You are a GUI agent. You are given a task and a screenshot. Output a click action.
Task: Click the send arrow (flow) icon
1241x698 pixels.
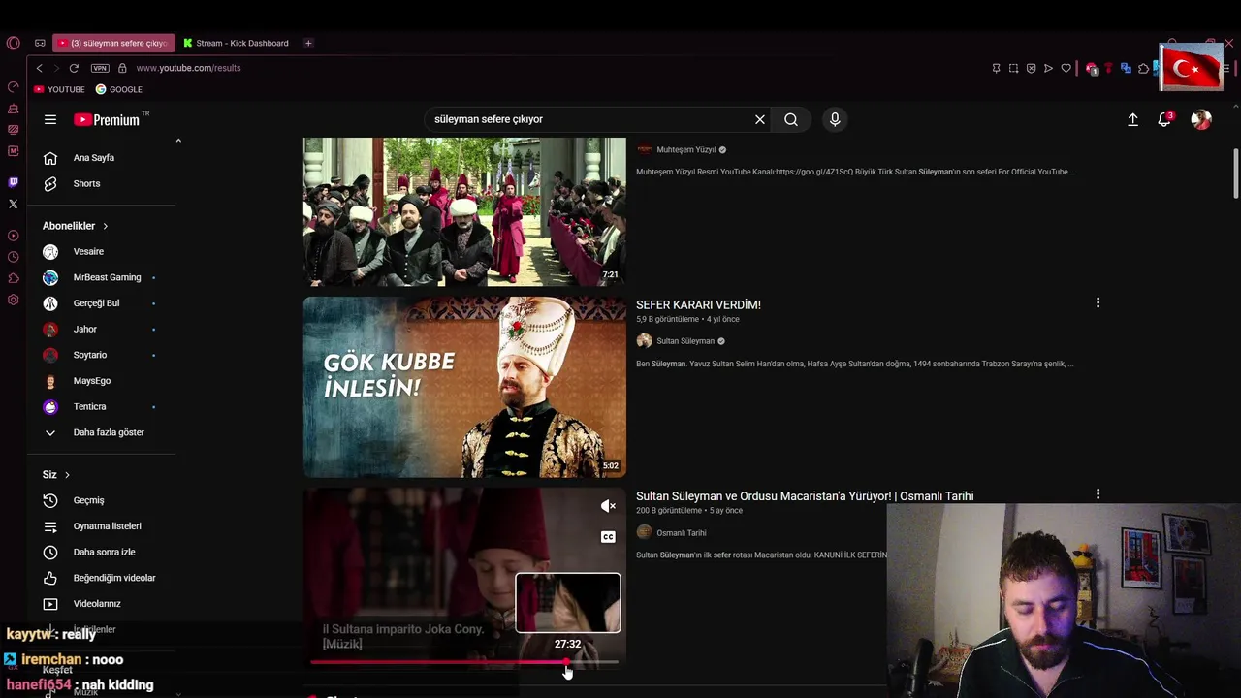tap(1048, 68)
